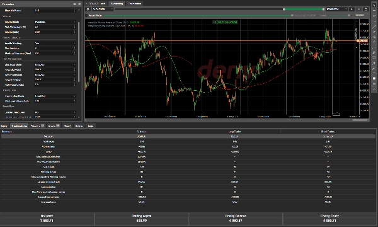Select the pencil drawing tool
The height and width of the screenshot is (227, 378).
point(374,32)
